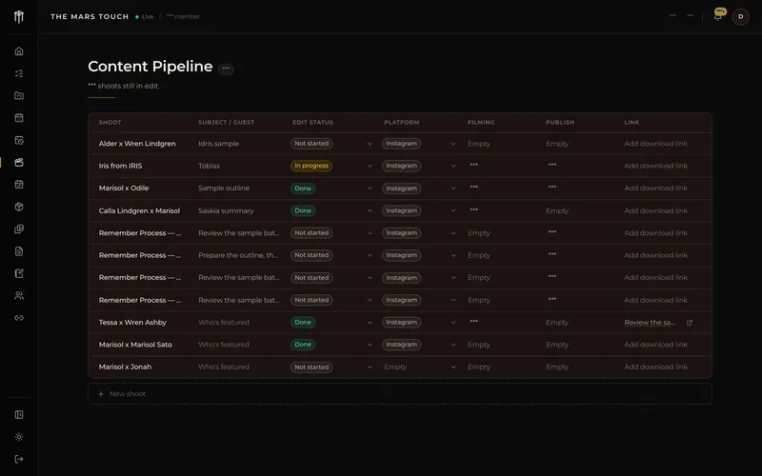Image resolution: width=762 pixels, height=476 pixels.
Task: Select the 'Marisol x Marisol Sato' shoot name
Action: 135,345
